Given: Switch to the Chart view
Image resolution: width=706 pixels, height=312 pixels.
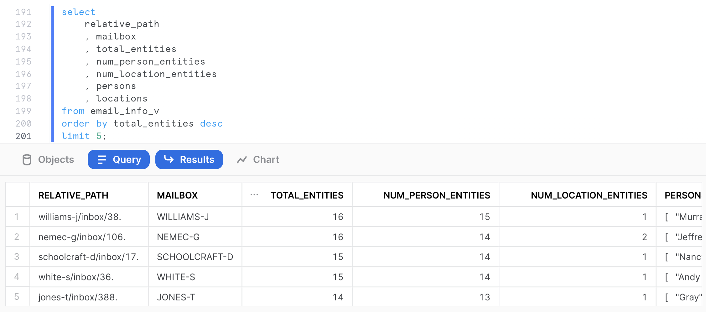Looking at the screenshot, I should coord(266,160).
